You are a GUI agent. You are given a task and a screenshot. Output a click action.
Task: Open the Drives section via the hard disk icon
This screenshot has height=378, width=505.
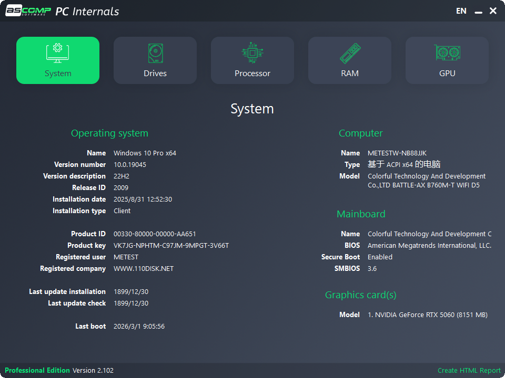pos(155,52)
